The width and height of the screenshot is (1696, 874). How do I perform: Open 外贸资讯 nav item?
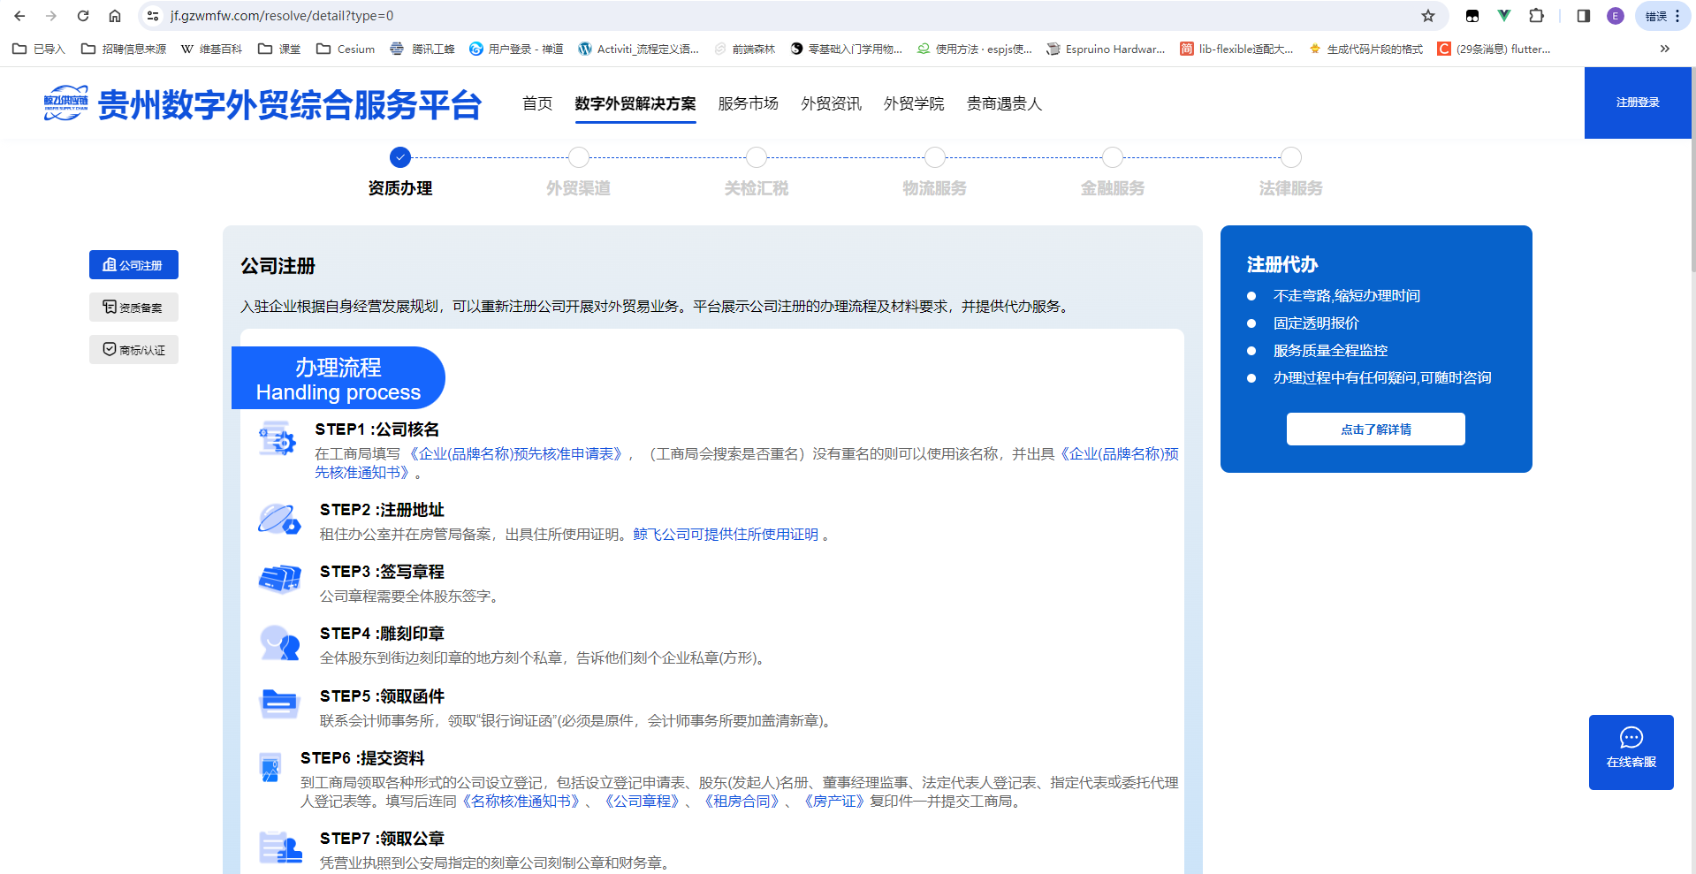tap(832, 103)
